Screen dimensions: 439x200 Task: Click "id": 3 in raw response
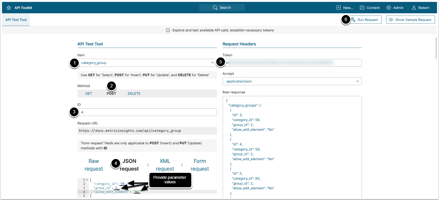click(237, 115)
